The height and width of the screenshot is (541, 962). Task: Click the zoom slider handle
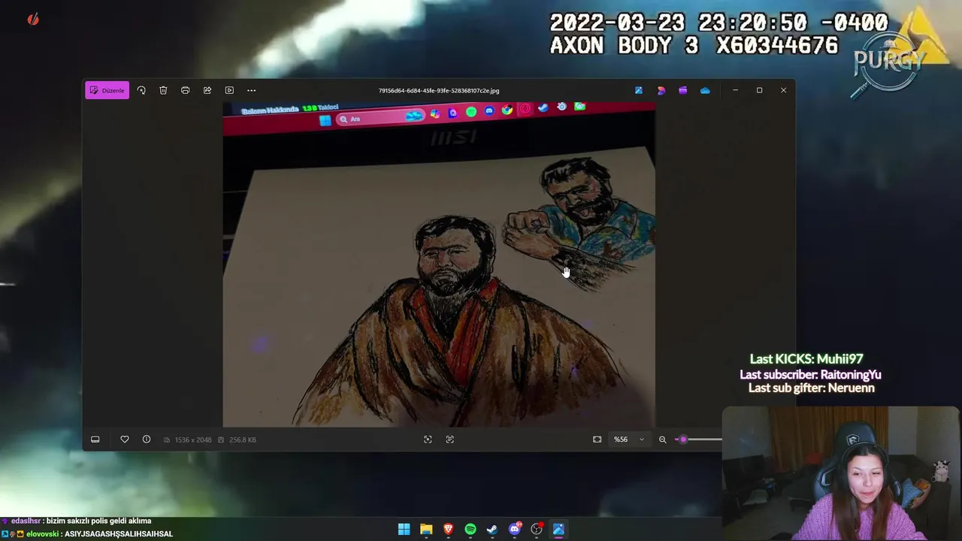point(683,440)
